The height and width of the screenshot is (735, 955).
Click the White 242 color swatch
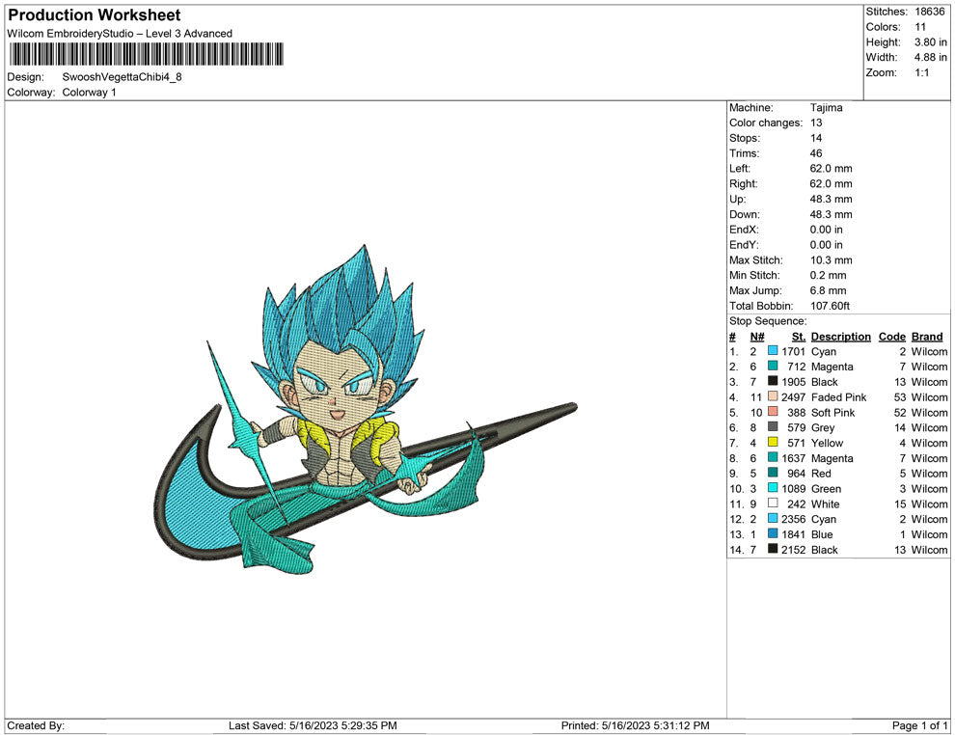coord(773,503)
